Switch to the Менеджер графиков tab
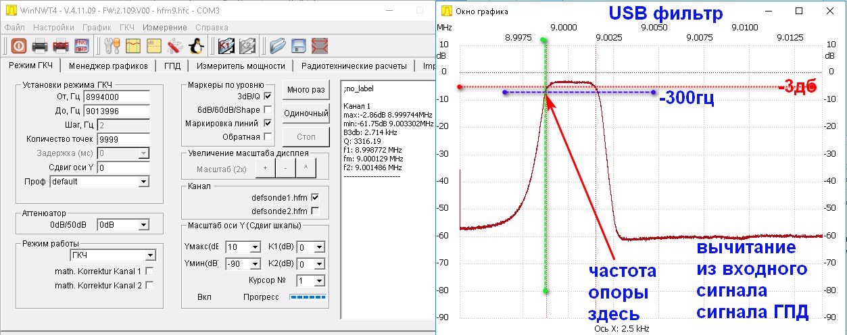This screenshot has height=335, width=847. click(108, 66)
